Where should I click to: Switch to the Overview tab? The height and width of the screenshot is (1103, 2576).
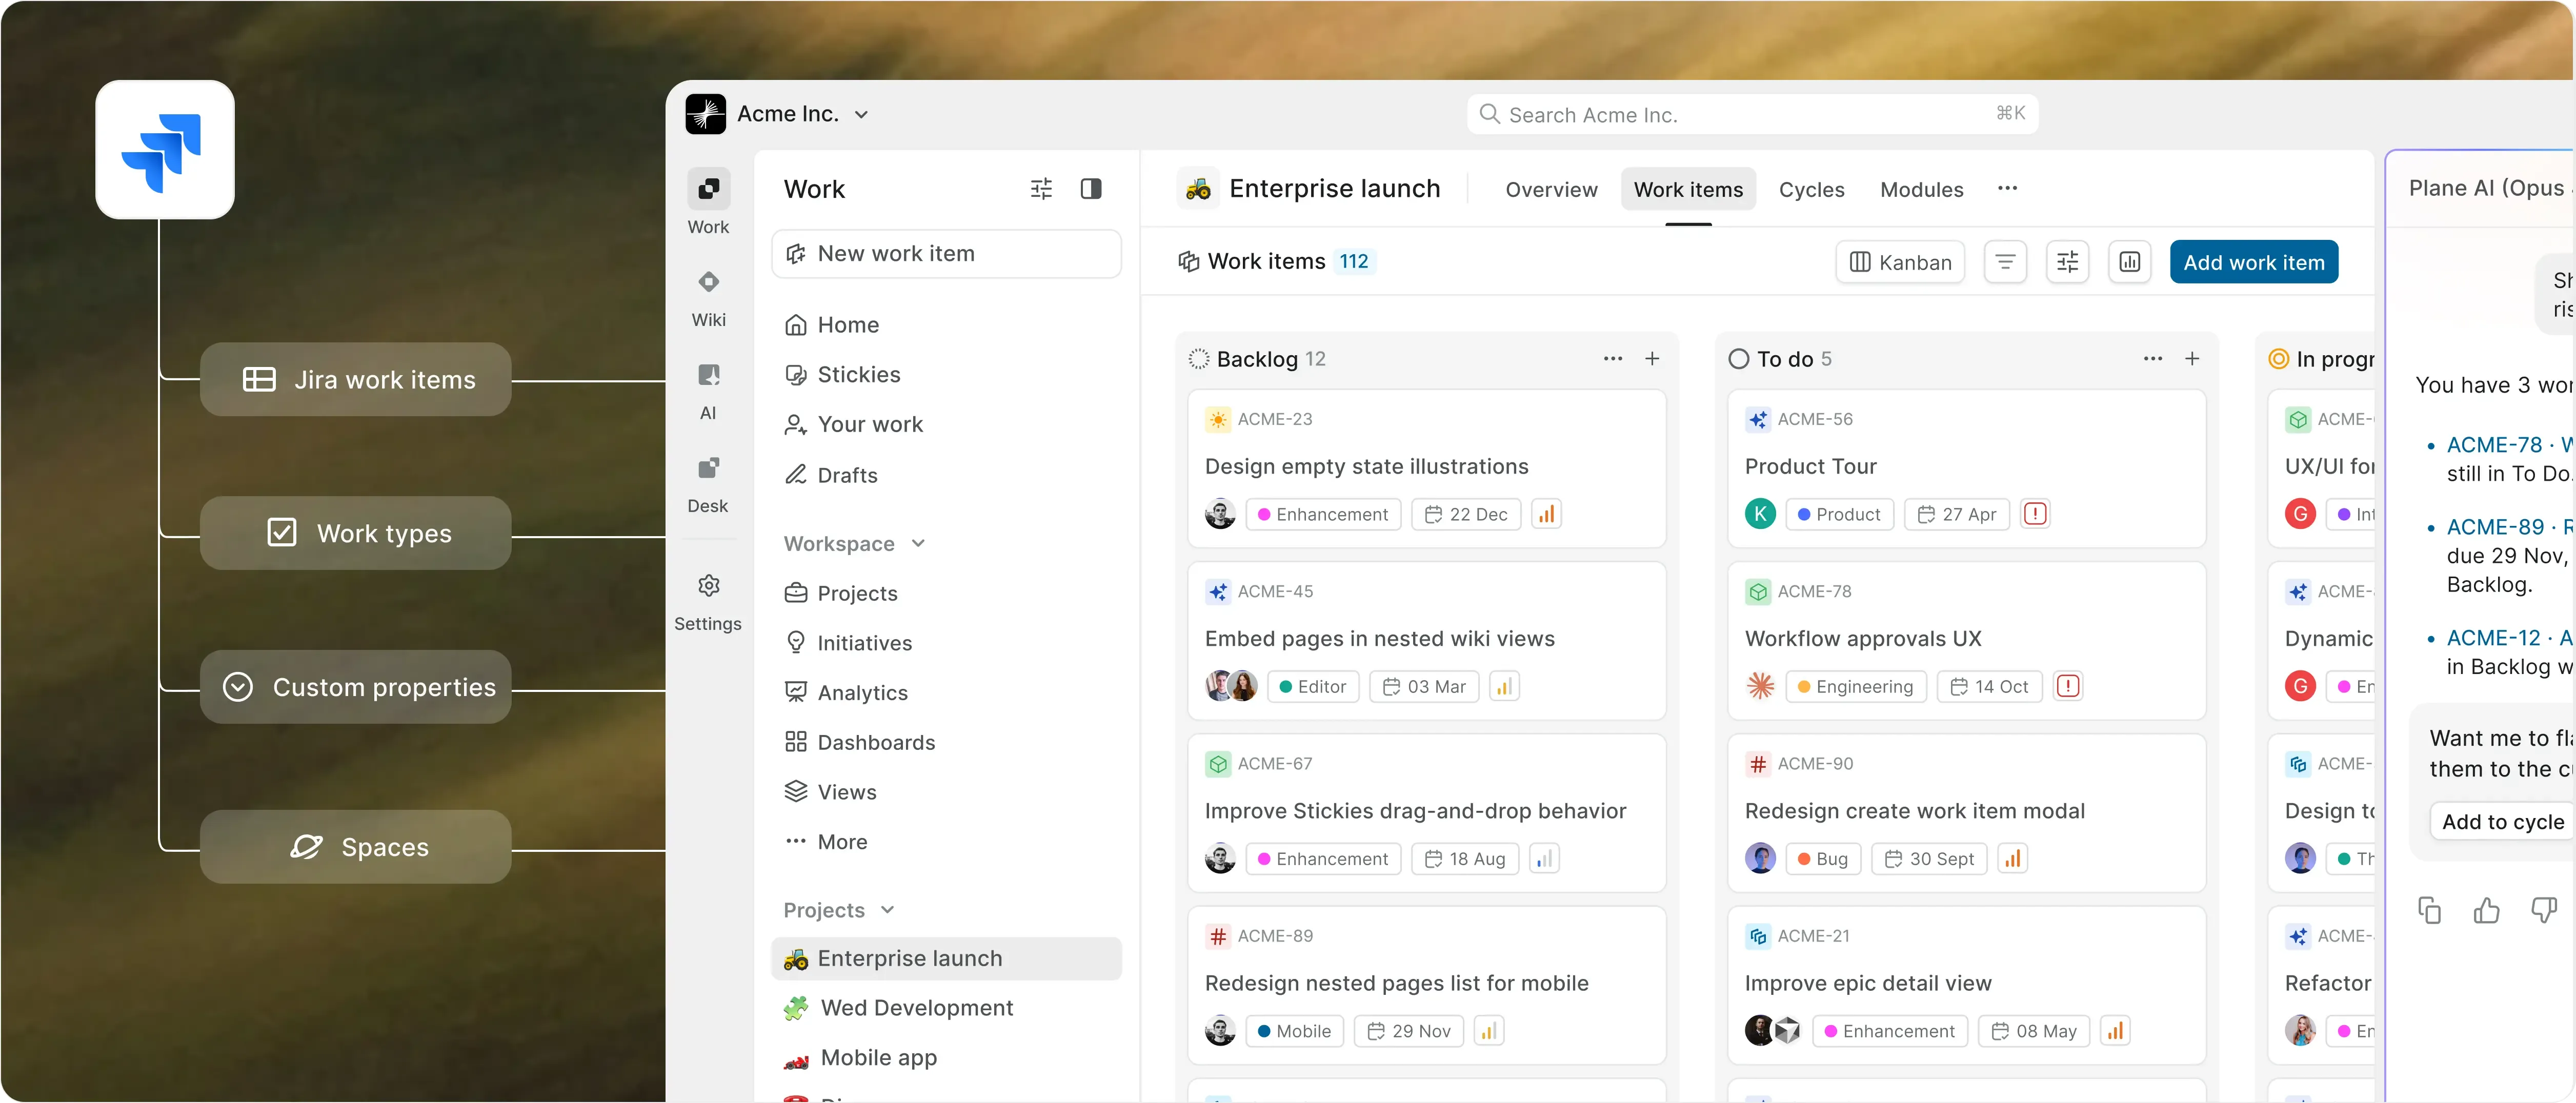(1551, 190)
